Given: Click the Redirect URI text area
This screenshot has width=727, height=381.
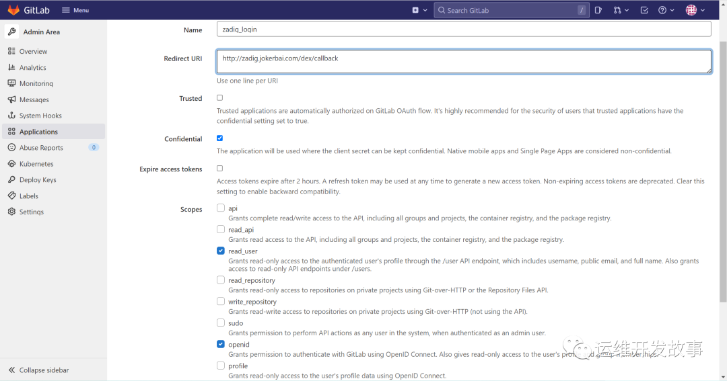Looking at the screenshot, I should click(x=464, y=62).
